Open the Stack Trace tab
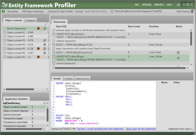 [82, 78]
